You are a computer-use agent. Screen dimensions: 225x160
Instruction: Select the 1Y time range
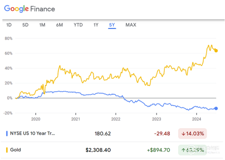96,25
